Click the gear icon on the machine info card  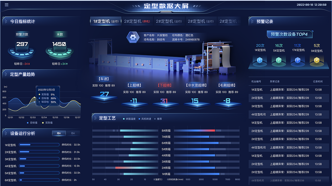(133, 37)
